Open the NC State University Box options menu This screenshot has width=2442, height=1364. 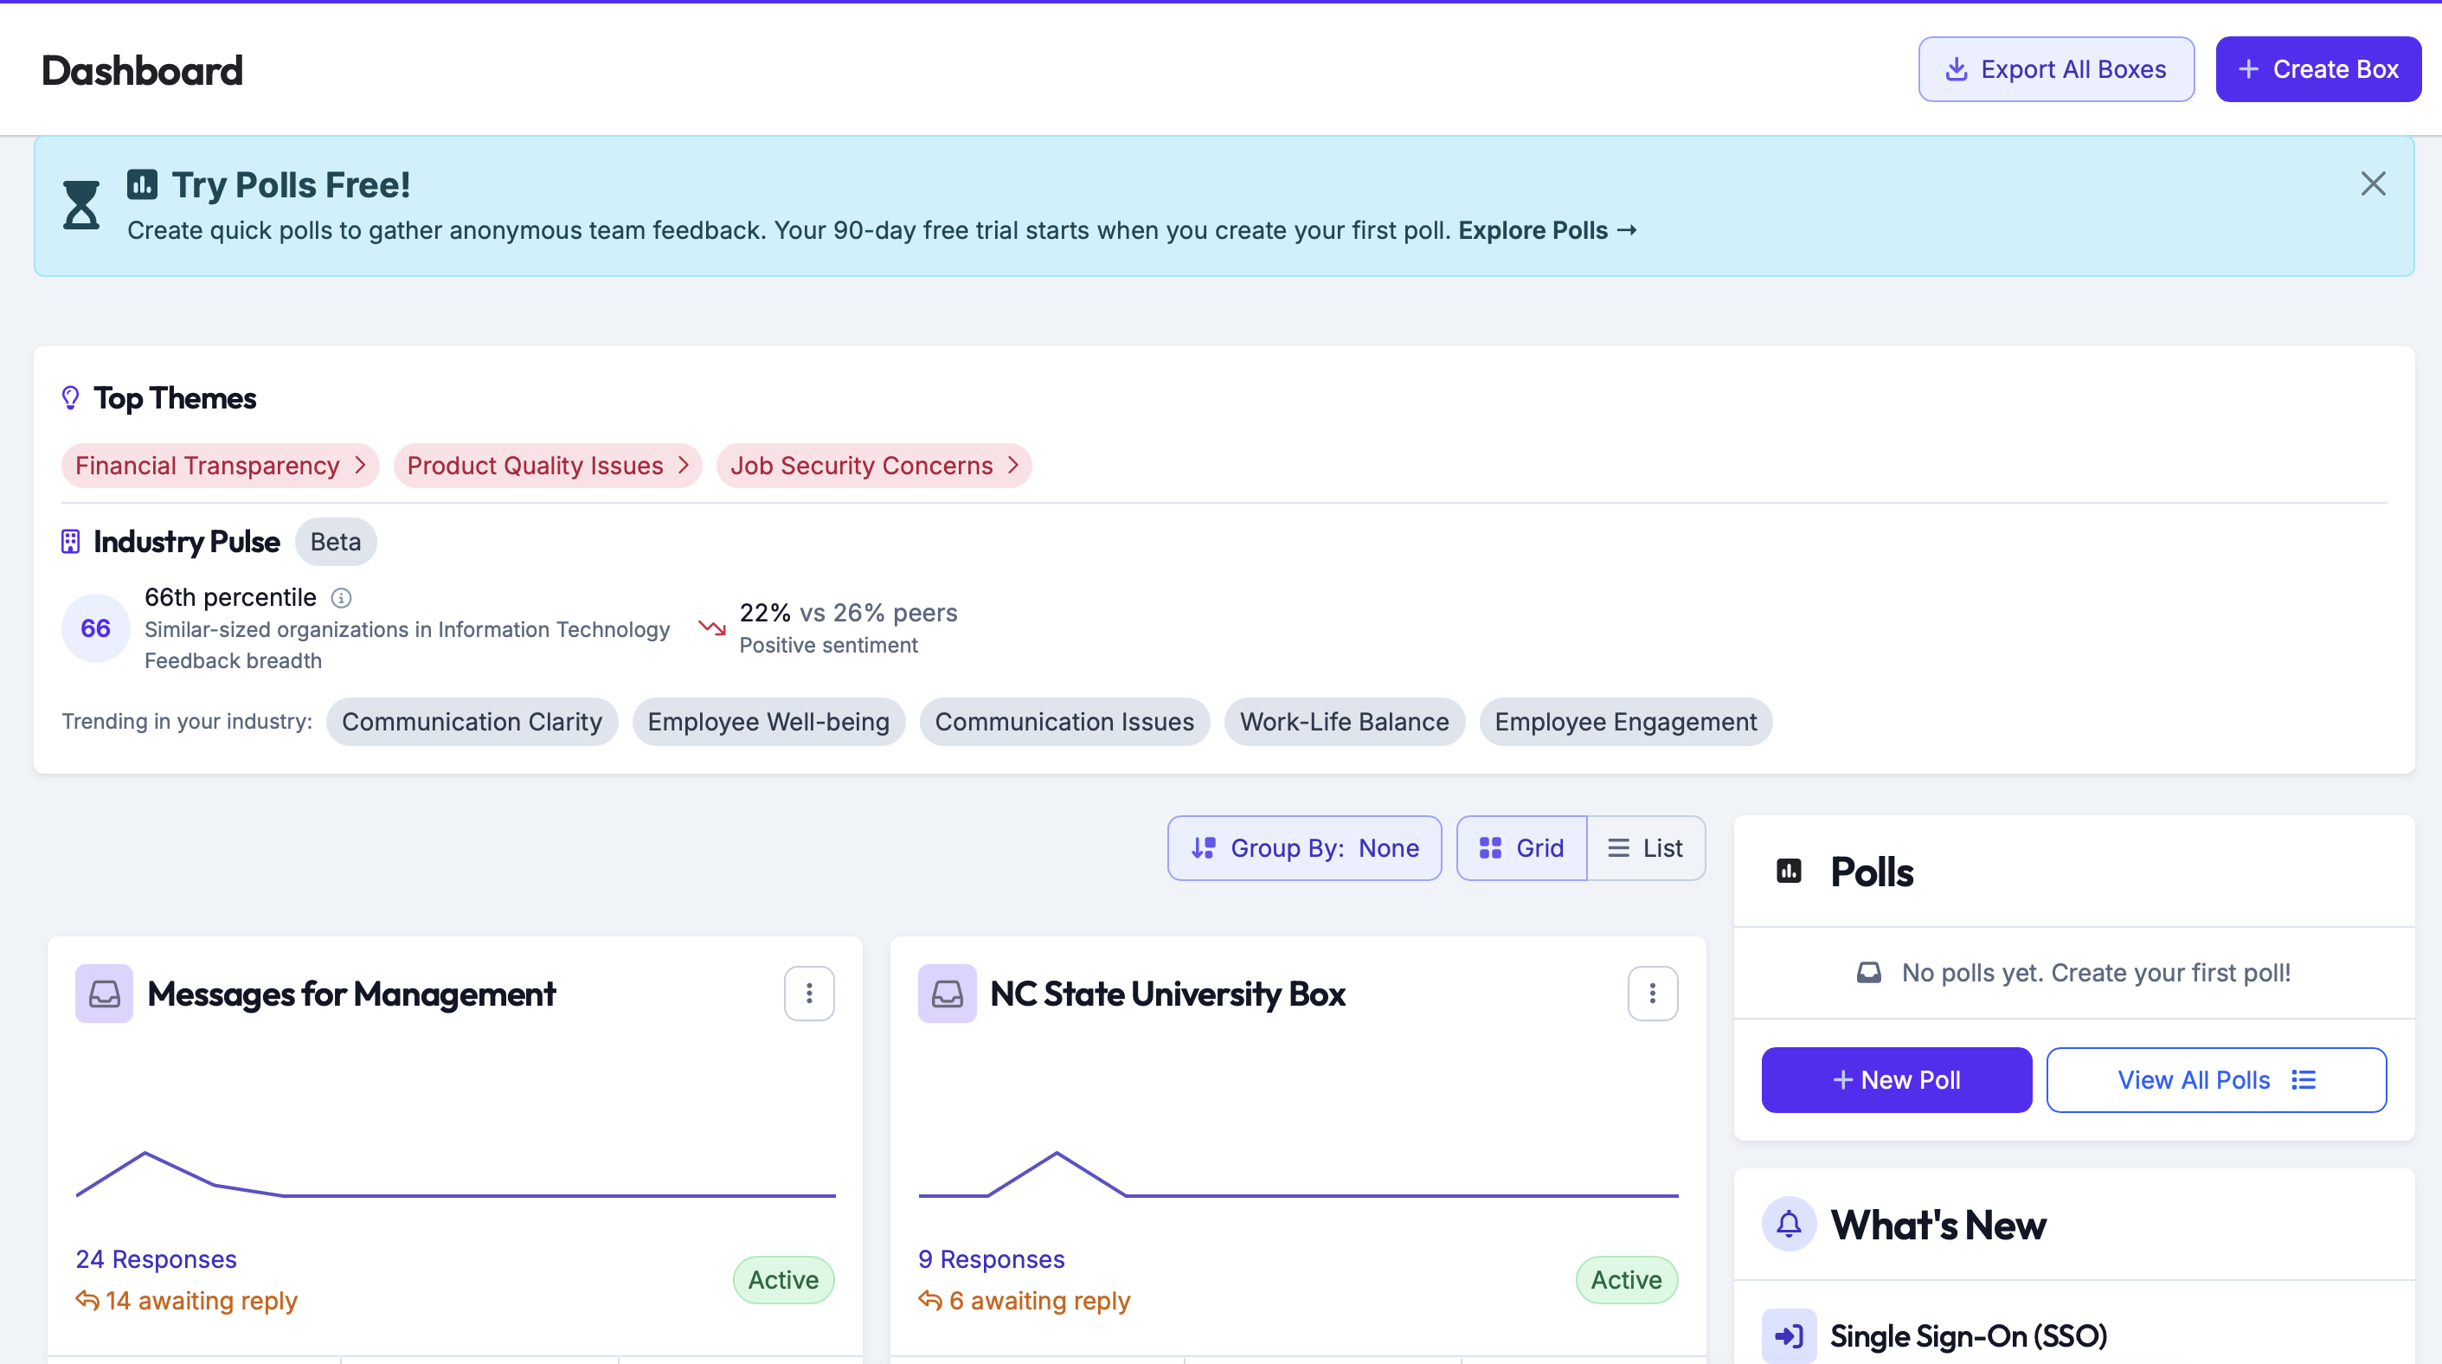click(x=1652, y=994)
